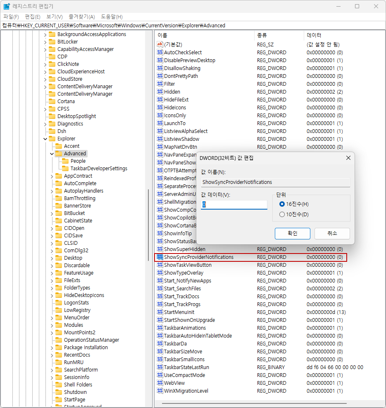Click the 값 이름(N) field showing ShowSyncProviderNotifications
Viewport: 386px width, 408px height.
click(x=275, y=182)
